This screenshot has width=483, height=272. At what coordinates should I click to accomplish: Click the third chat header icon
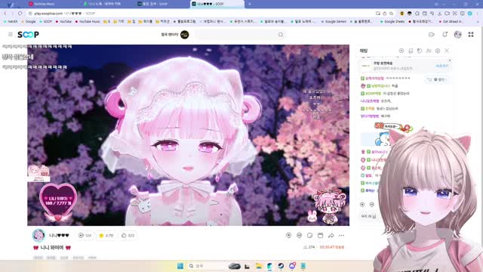(420, 51)
